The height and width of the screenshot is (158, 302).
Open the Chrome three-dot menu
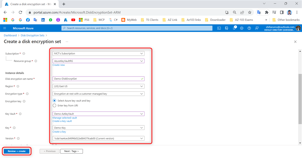tap(297, 12)
